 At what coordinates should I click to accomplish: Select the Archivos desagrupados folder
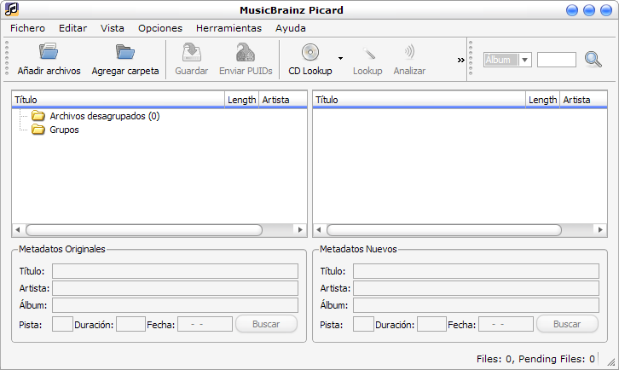(x=104, y=116)
